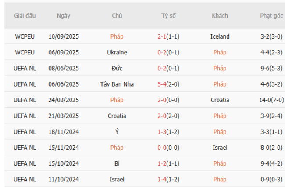The height and width of the screenshot is (188, 285).
Task: Click the 14-0(7-0) corner kick stat
Action: click(x=271, y=100)
